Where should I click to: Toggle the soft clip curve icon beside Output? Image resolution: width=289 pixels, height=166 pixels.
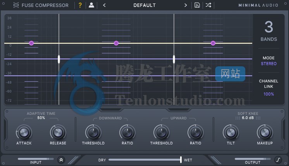pos(278,160)
